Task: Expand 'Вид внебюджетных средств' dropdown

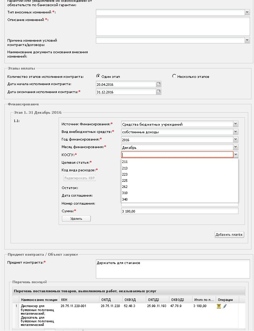Action: [x=236, y=132]
